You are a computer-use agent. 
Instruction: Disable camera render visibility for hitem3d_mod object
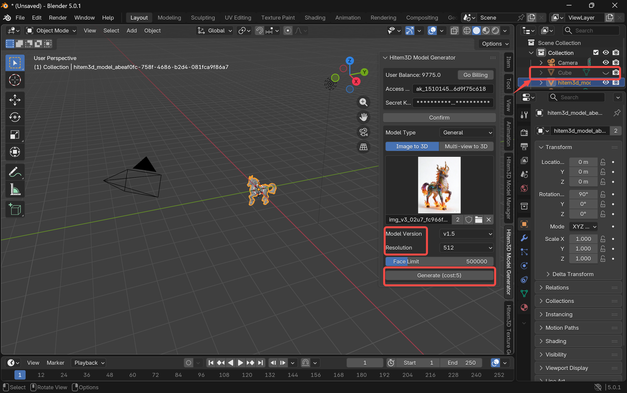(616, 82)
